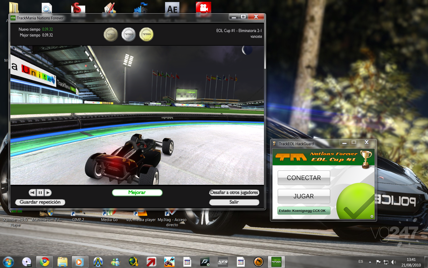Click the gold medal icon
428x268 pixels.
pyautogui.click(x=146, y=34)
